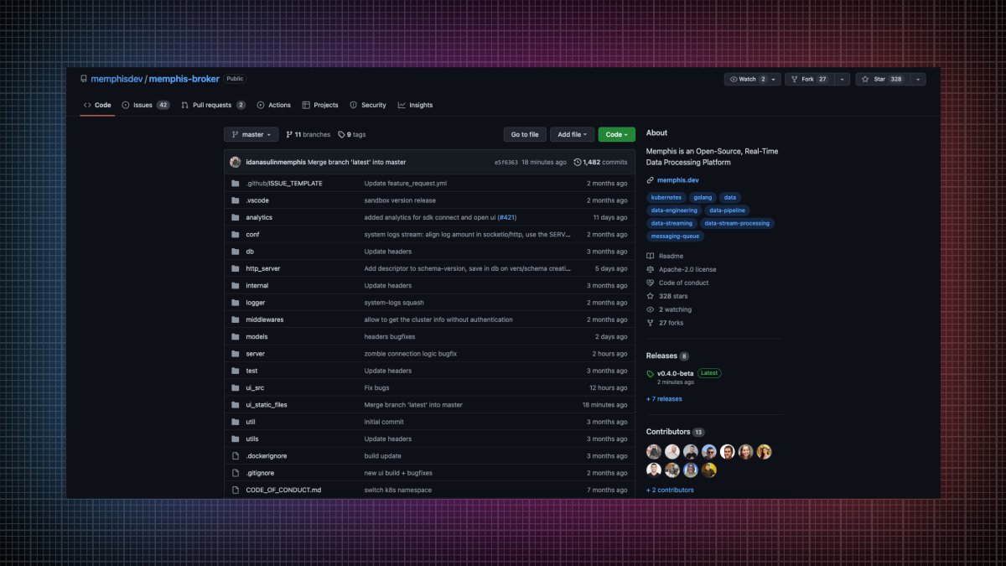Open commit hash e5f6363
The height and width of the screenshot is (566, 1006).
(x=507, y=162)
